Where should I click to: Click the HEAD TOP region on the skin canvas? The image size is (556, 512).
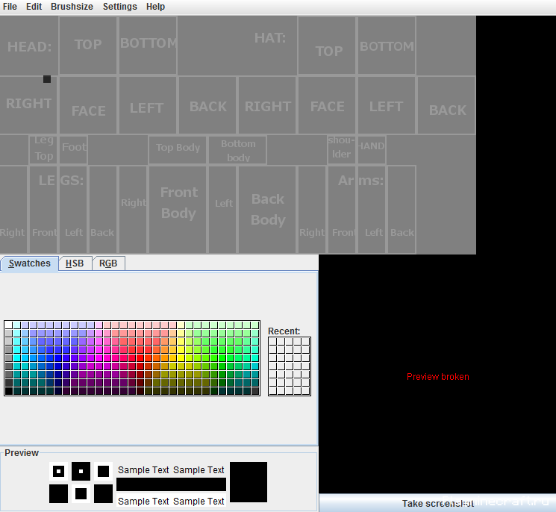pos(88,46)
